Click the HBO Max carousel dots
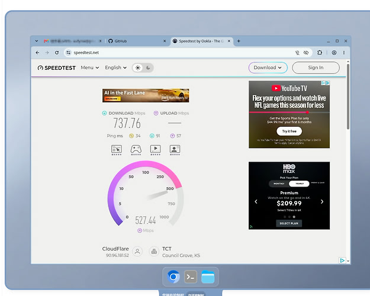This screenshot has width=370, height=296. point(289,217)
